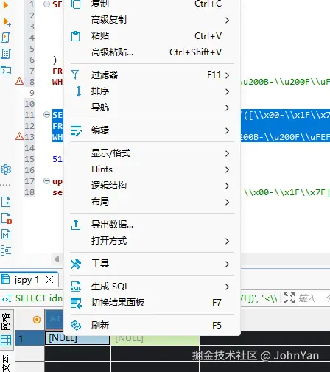Open the outline list icon in sidebar
Image resolution: width=330 pixels, height=372 pixels.
[6, 250]
